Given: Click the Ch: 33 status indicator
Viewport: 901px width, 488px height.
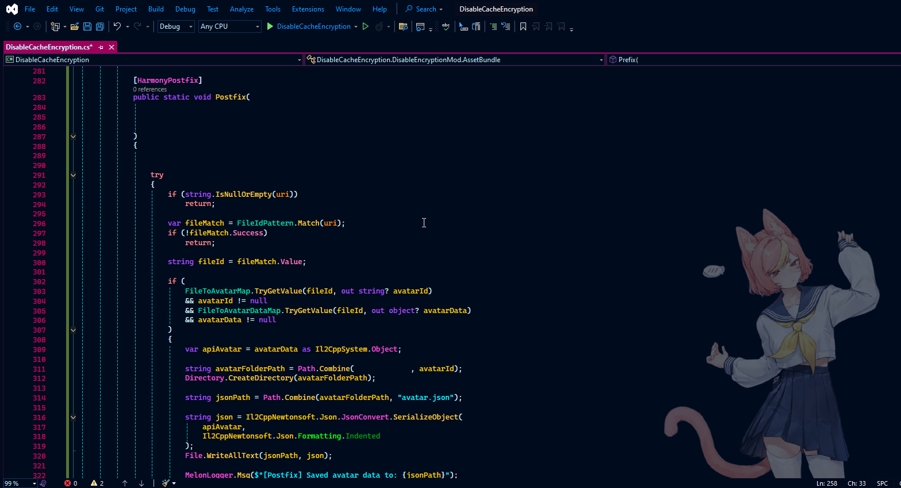Looking at the screenshot, I should [857, 483].
